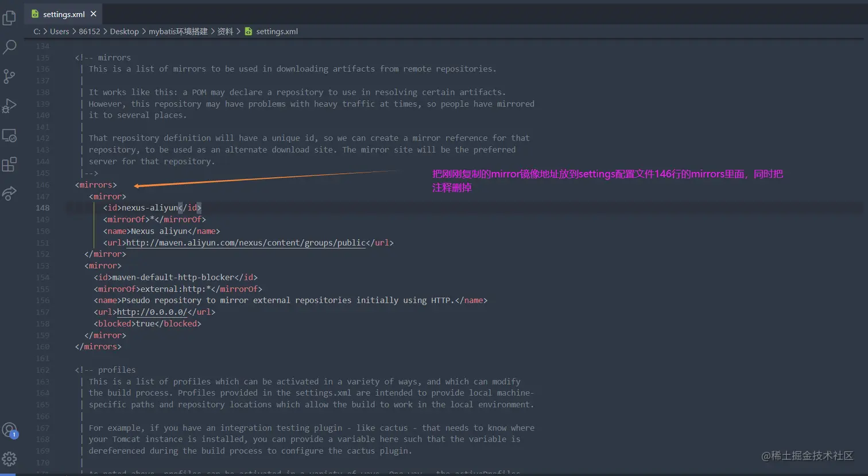Click line number 146 in the gutter

(42, 185)
